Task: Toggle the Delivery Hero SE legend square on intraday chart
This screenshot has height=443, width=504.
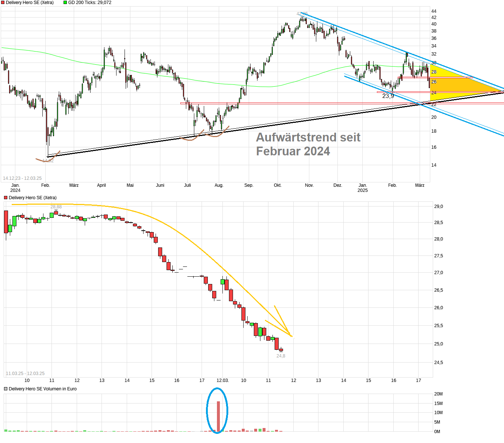Action: pyautogui.click(x=5, y=197)
